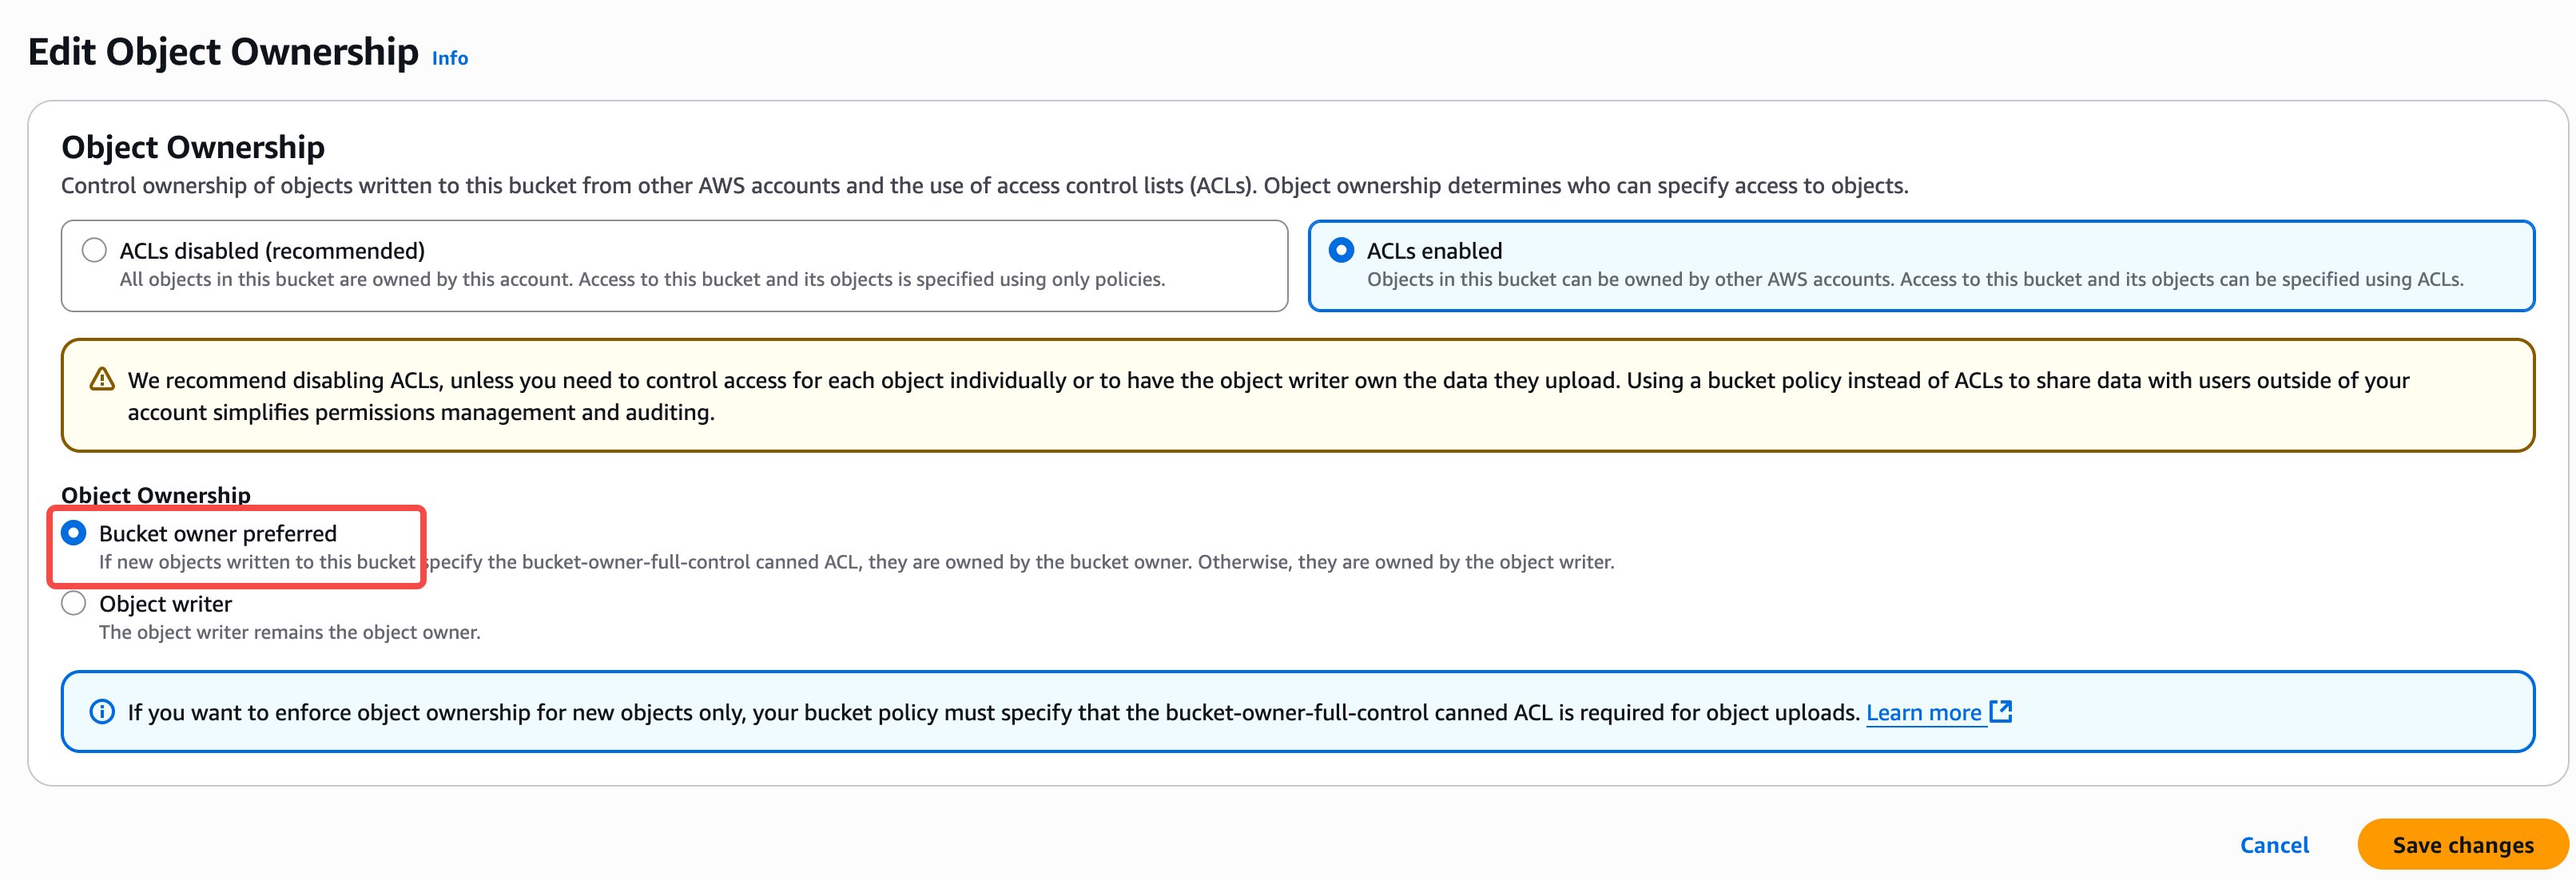2576x880 pixels.
Task: Click the Save changes button
Action: tap(2462, 844)
